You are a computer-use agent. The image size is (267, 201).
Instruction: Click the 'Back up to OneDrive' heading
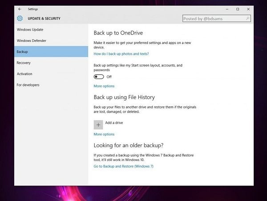[118, 32]
